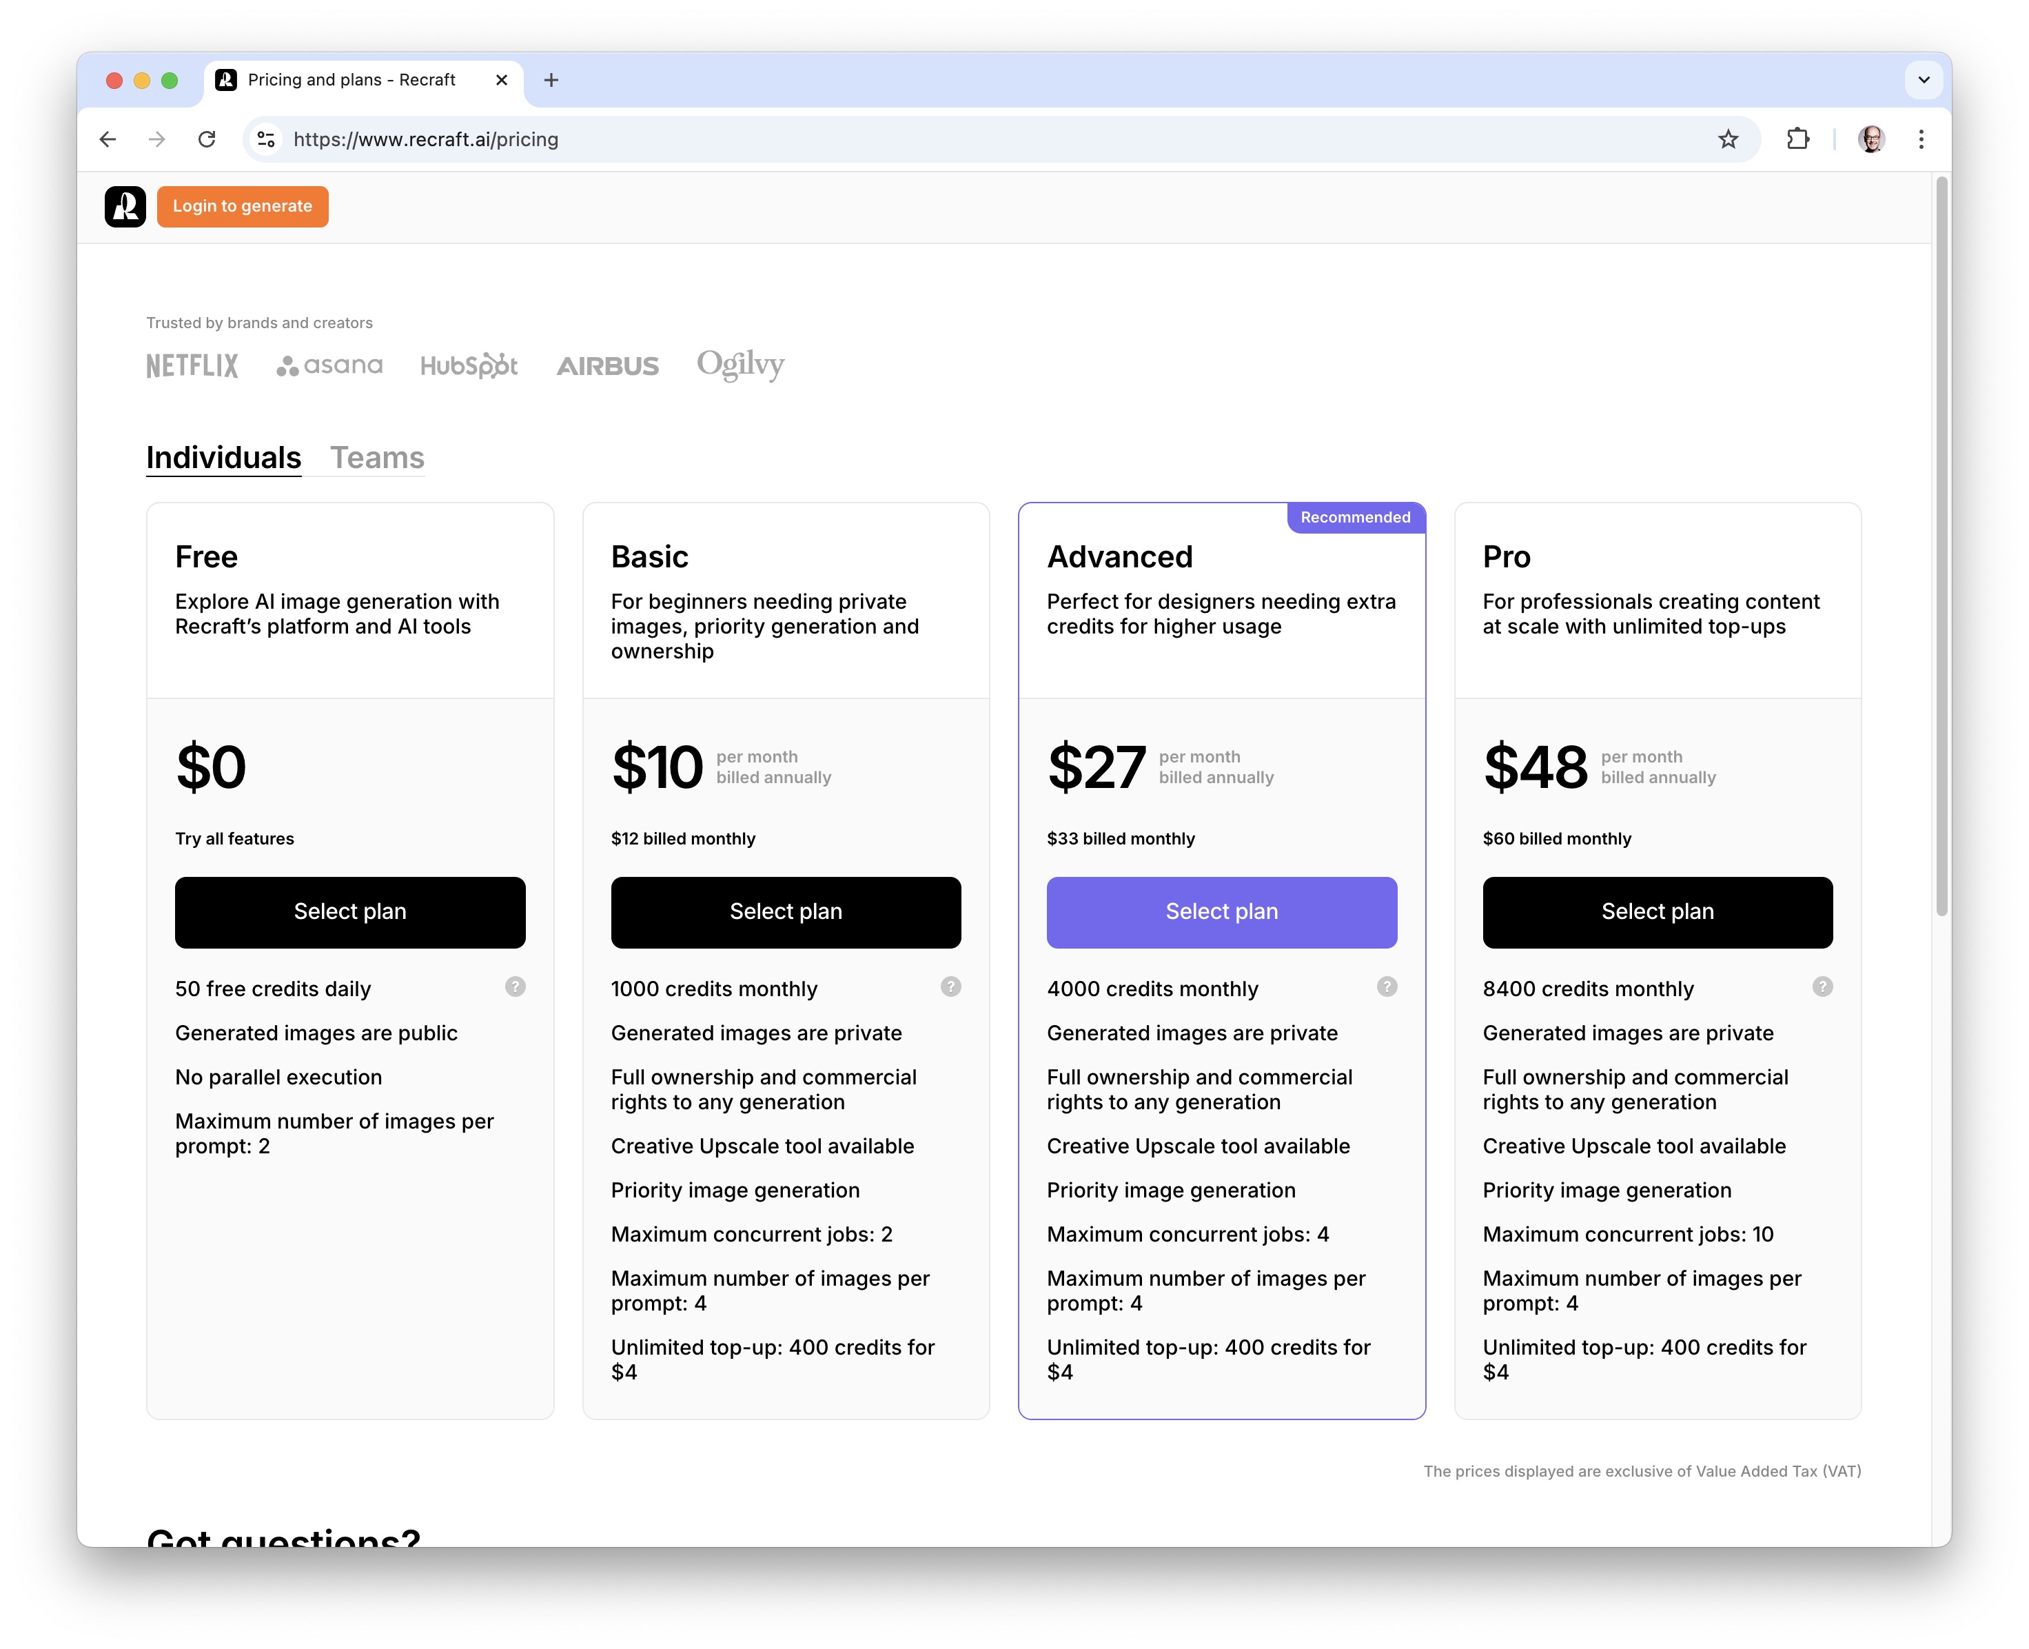Screen dimensions: 2029x1649
Task: Click the help icon beside 4000 credits monthly
Action: 1386,987
